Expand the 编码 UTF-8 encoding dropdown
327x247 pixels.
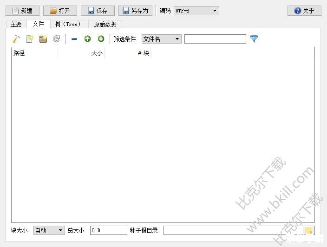click(x=196, y=11)
